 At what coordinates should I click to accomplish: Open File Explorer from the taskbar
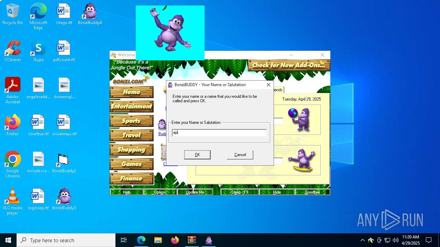[158, 240]
